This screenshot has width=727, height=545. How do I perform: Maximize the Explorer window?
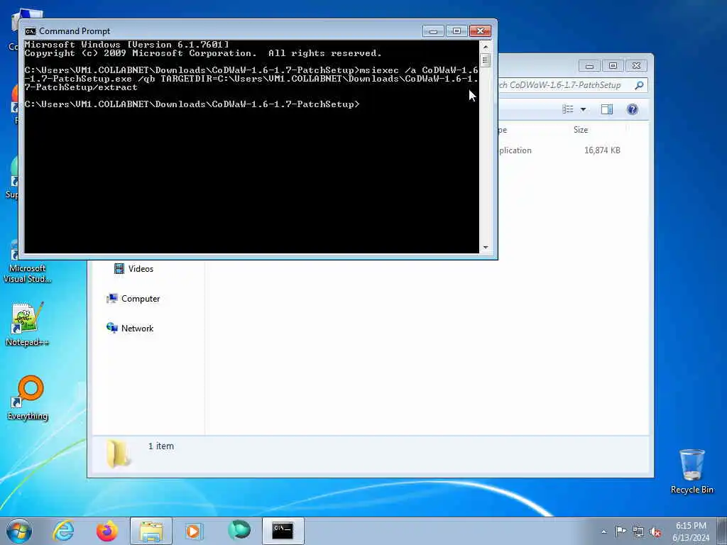(x=613, y=66)
